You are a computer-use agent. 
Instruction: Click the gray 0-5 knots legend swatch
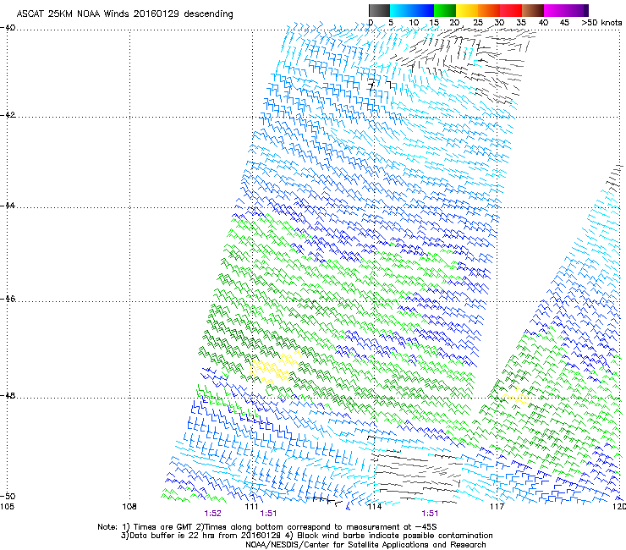[379, 10]
